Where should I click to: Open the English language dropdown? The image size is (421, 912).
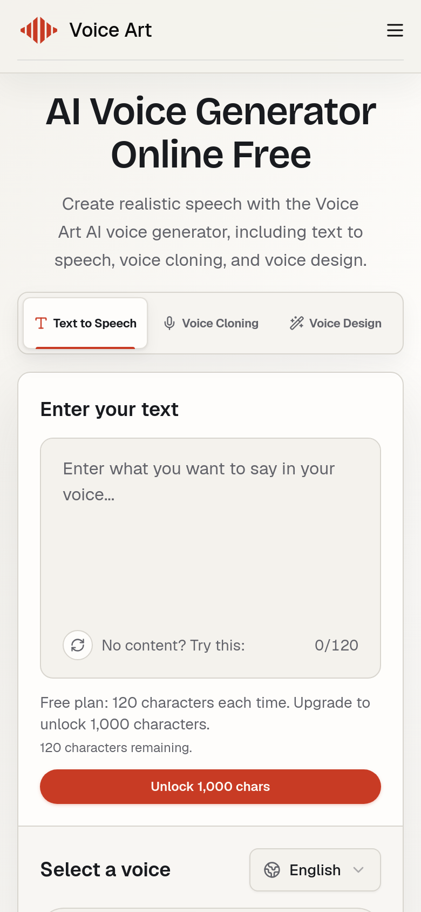(x=315, y=870)
